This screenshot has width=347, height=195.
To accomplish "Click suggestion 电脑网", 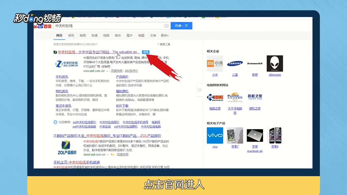I will coord(156,122).
